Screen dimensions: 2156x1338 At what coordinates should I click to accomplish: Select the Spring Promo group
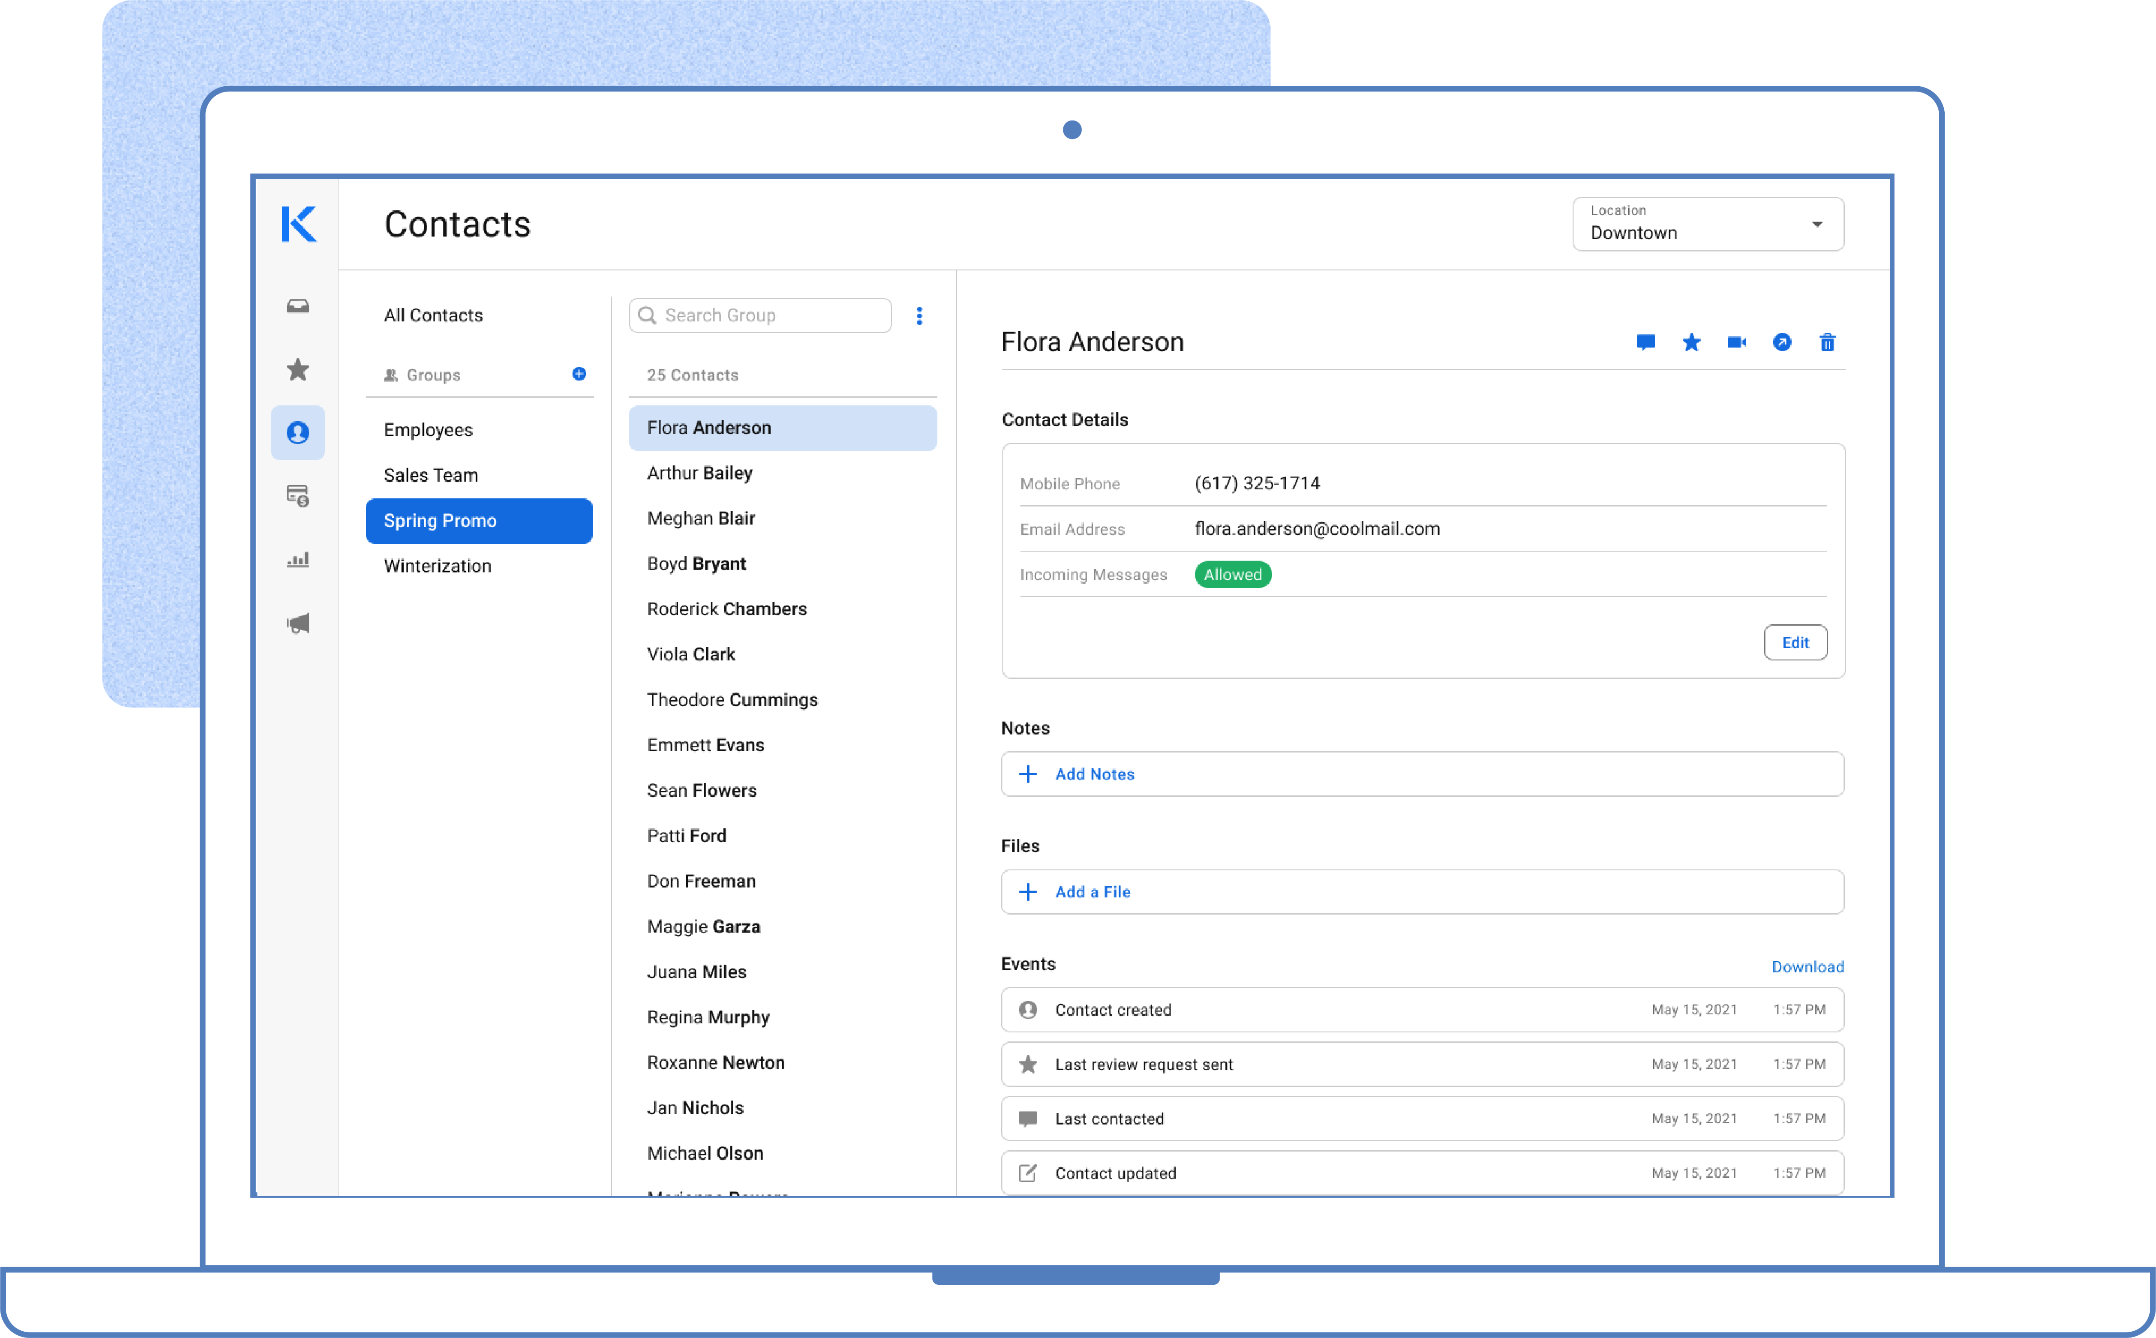click(x=479, y=521)
